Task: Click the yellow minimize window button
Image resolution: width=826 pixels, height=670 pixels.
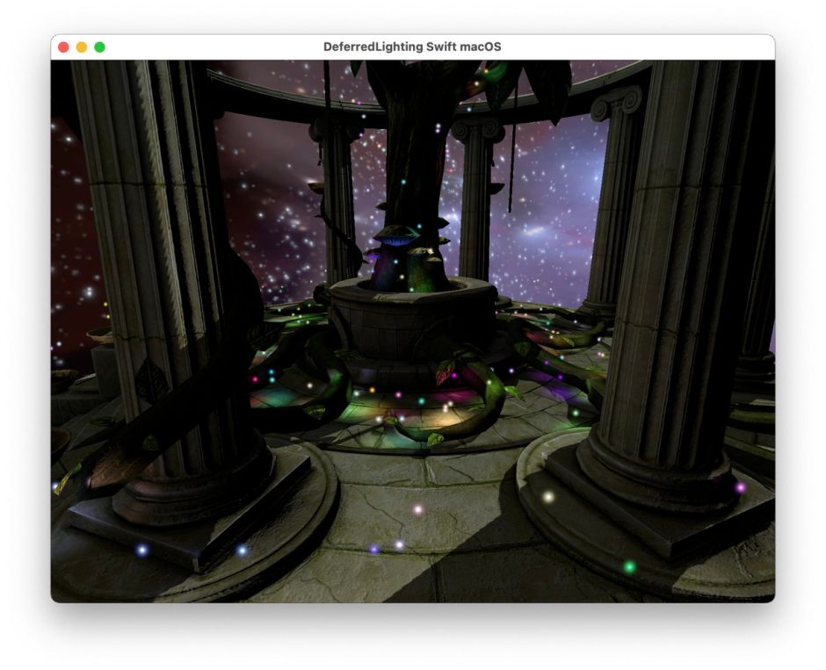Action: coord(82,47)
